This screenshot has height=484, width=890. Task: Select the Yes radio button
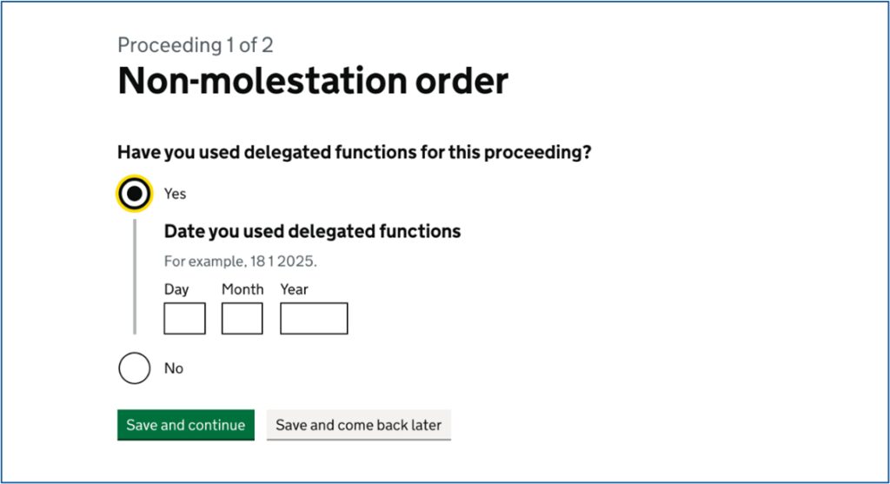(x=134, y=194)
